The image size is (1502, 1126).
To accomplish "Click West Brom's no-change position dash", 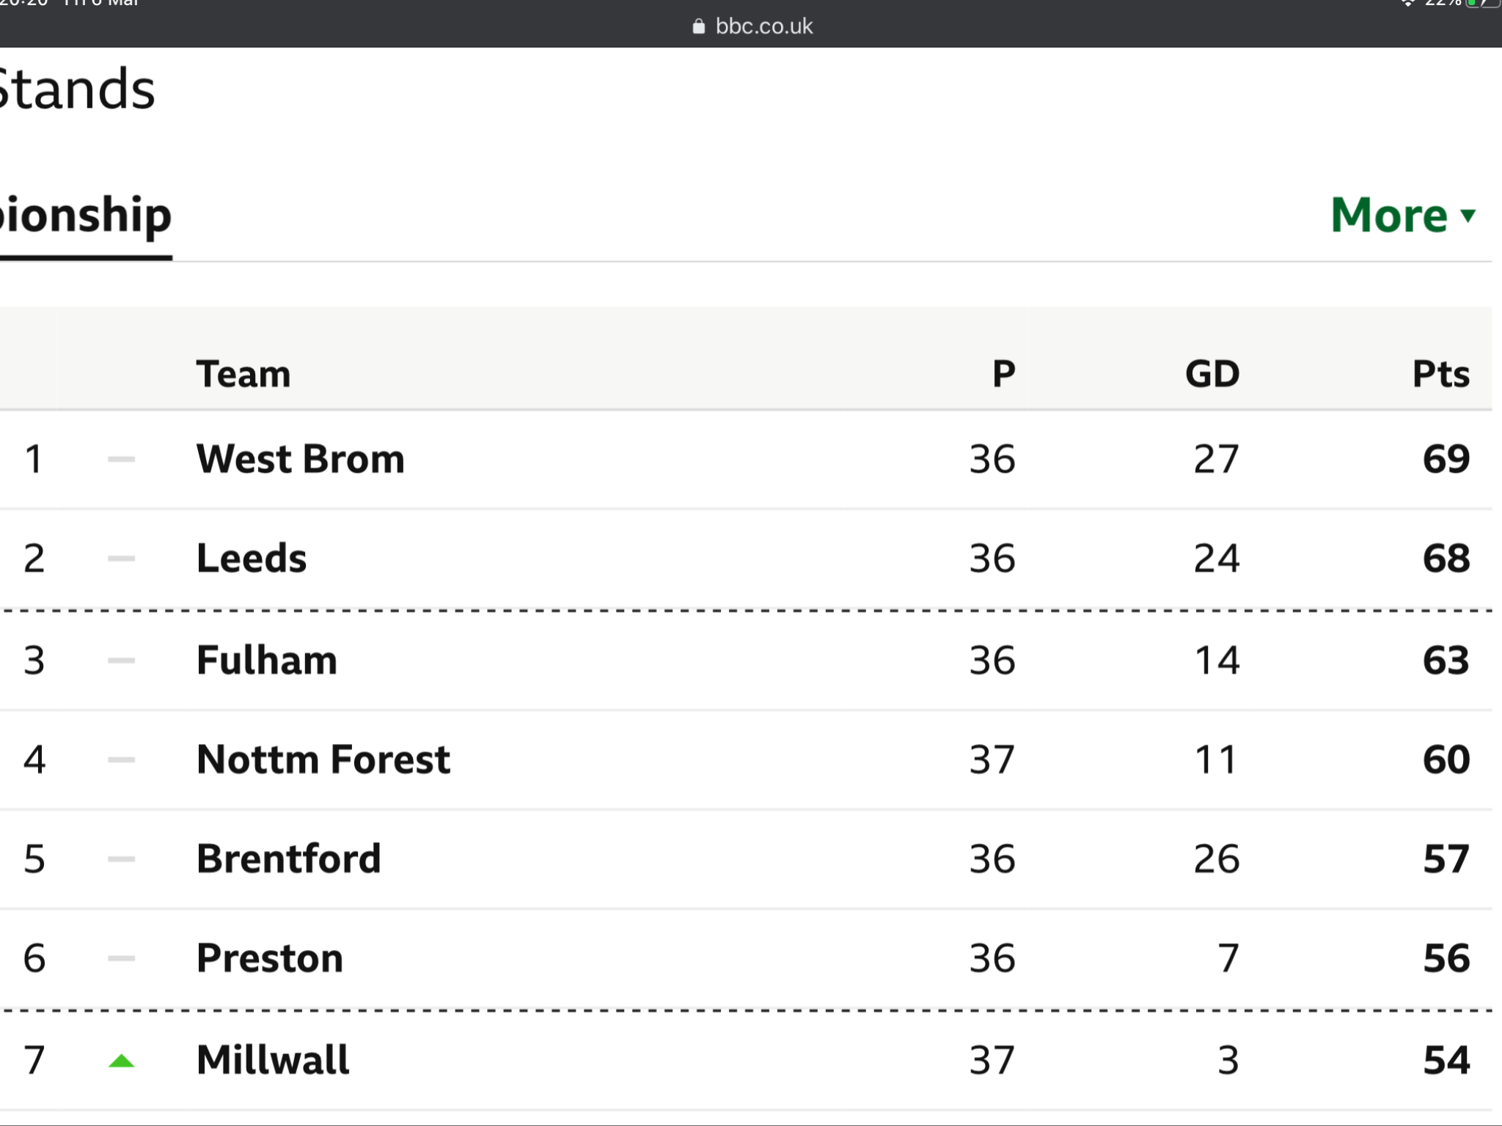I will click(122, 460).
